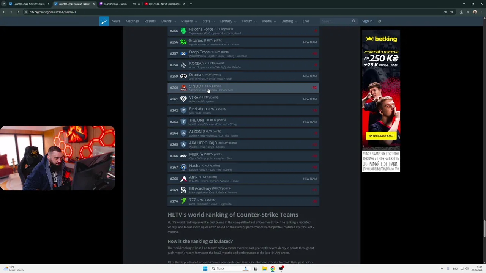
Task: Click Atrix team logo
Action: pyautogui.click(x=183, y=179)
